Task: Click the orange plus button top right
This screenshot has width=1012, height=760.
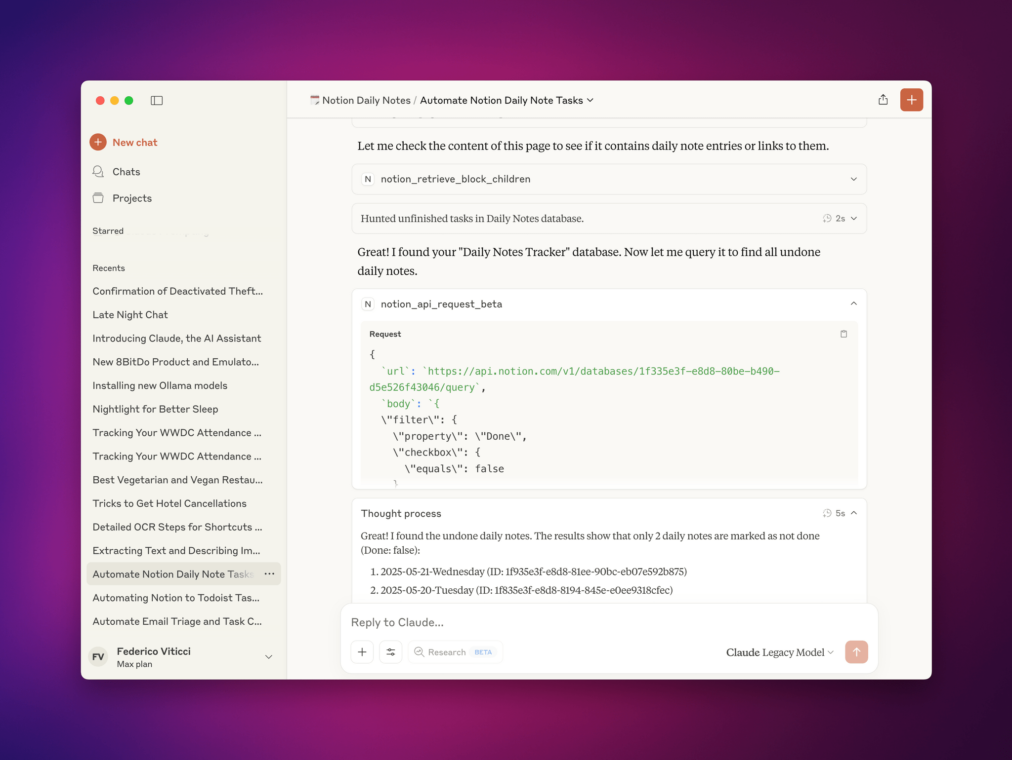Action: pyautogui.click(x=912, y=100)
